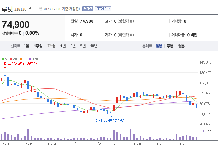The height and width of the screenshot is (152, 218).
Task: Click the tallest volume bar near 09/19
Action: point(28,135)
